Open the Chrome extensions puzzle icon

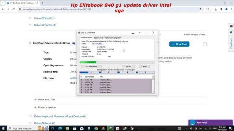click(x=208, y=9)
